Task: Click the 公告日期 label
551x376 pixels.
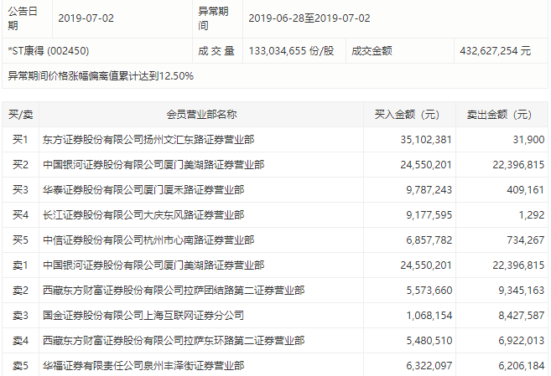Action: (x=23, y=18)
